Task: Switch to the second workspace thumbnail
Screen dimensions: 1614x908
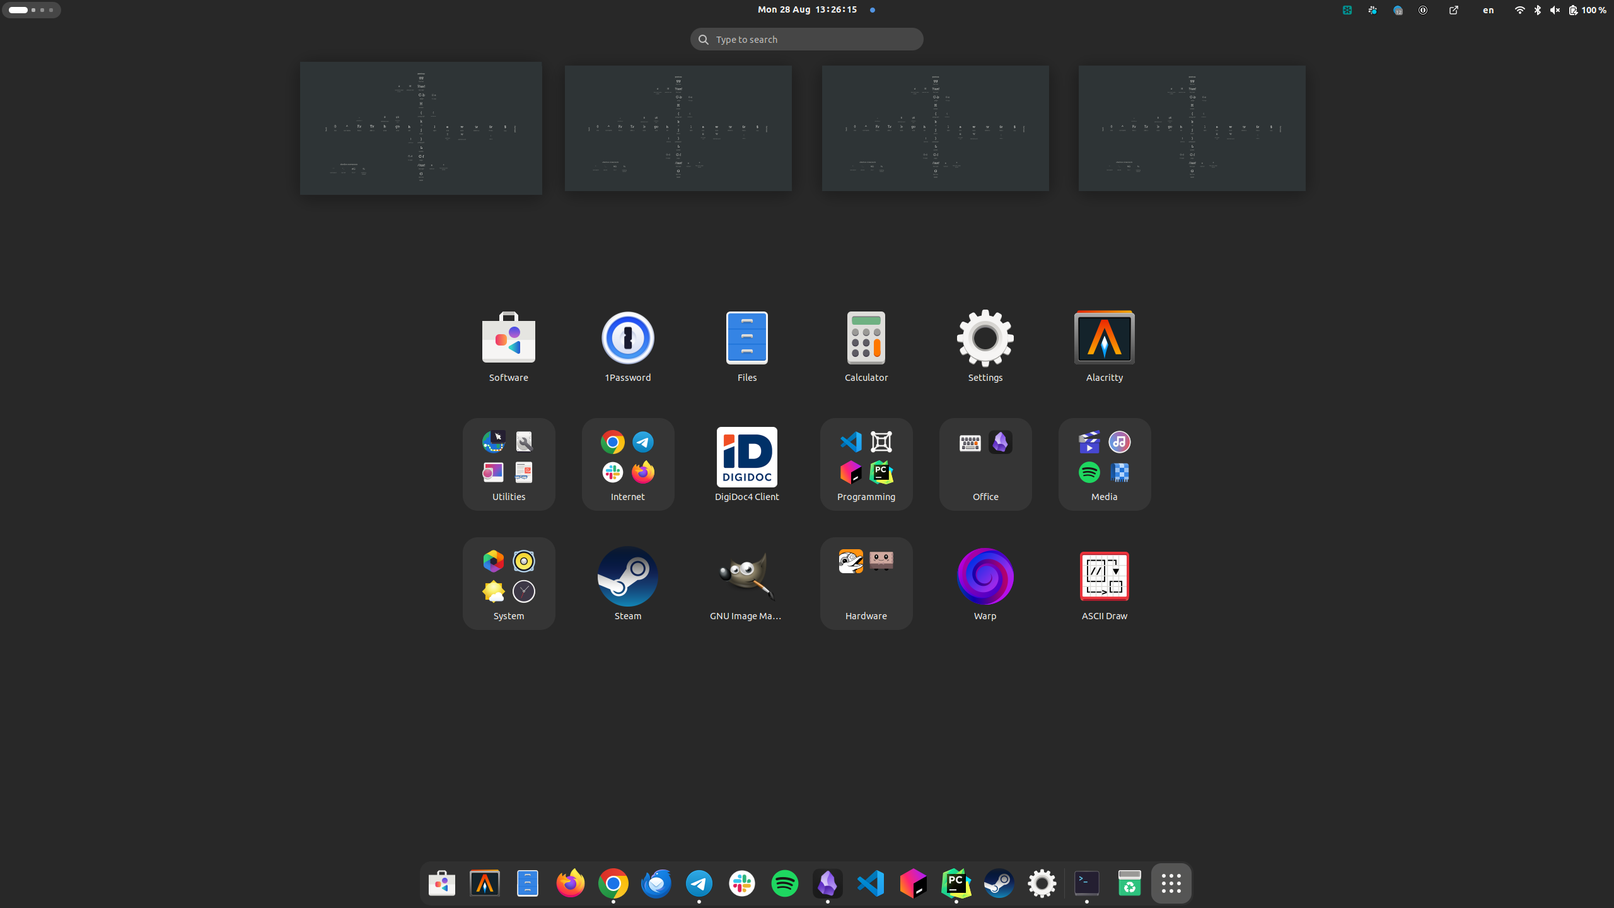Action: (678, 128)
